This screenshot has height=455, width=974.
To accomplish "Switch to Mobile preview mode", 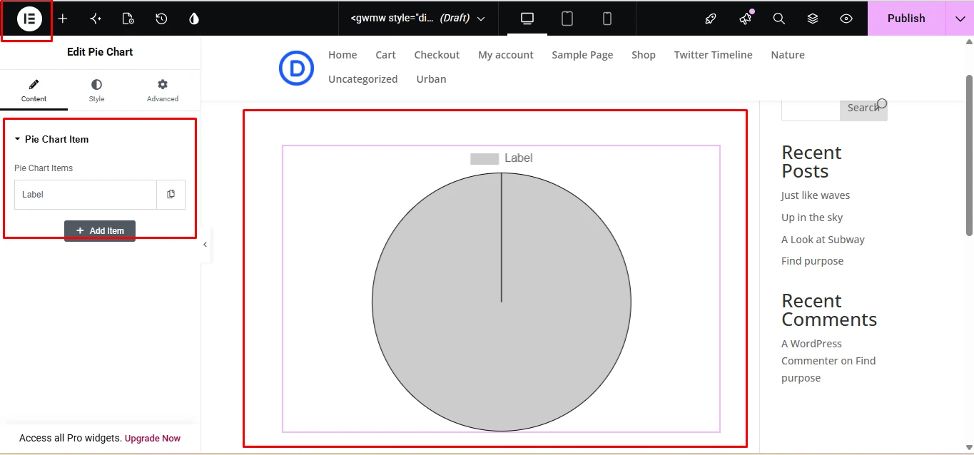I will 607,19.
